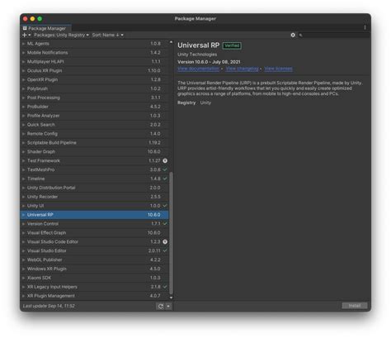Expand the ML Agents row arrow
The height and width of the screenshot is (338, 391).
(x=23, y=44)
